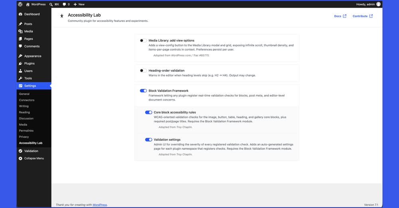Click the 'Validation settings' label text

167,139
